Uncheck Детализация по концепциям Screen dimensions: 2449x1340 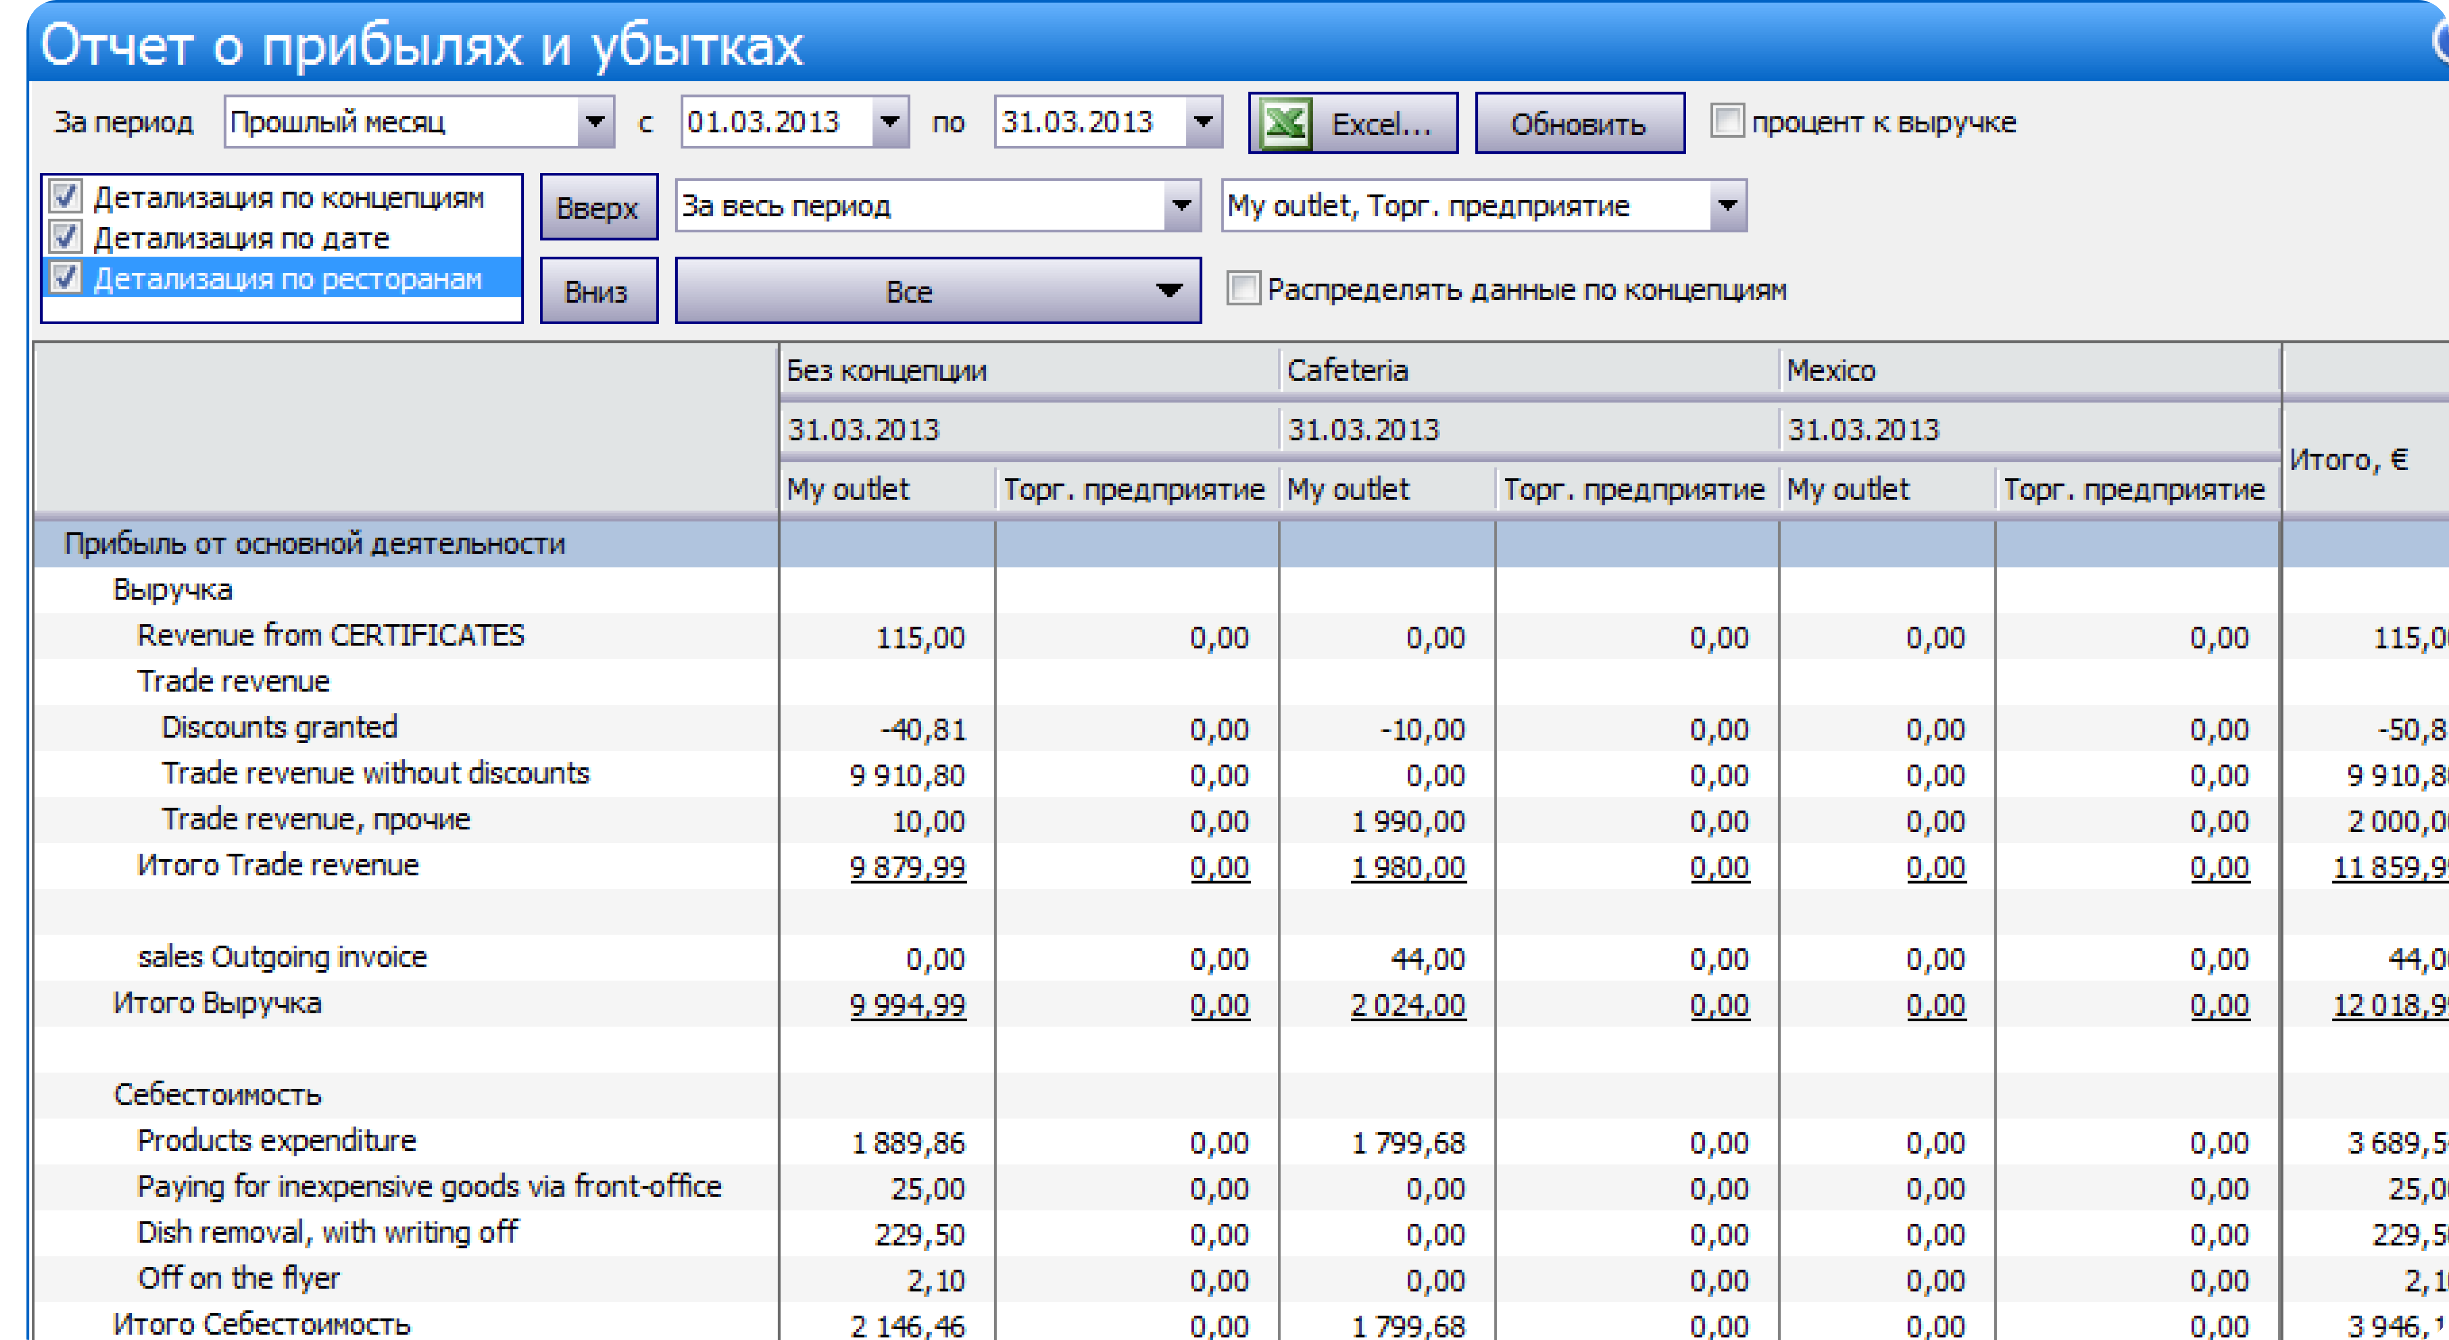tap(66, 197)
